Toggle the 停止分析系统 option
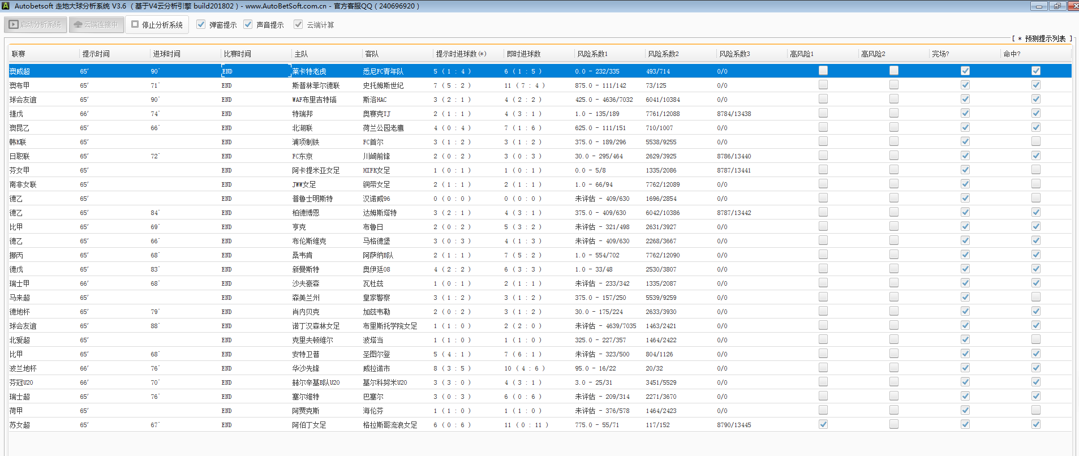 click(x=135, y=24)
